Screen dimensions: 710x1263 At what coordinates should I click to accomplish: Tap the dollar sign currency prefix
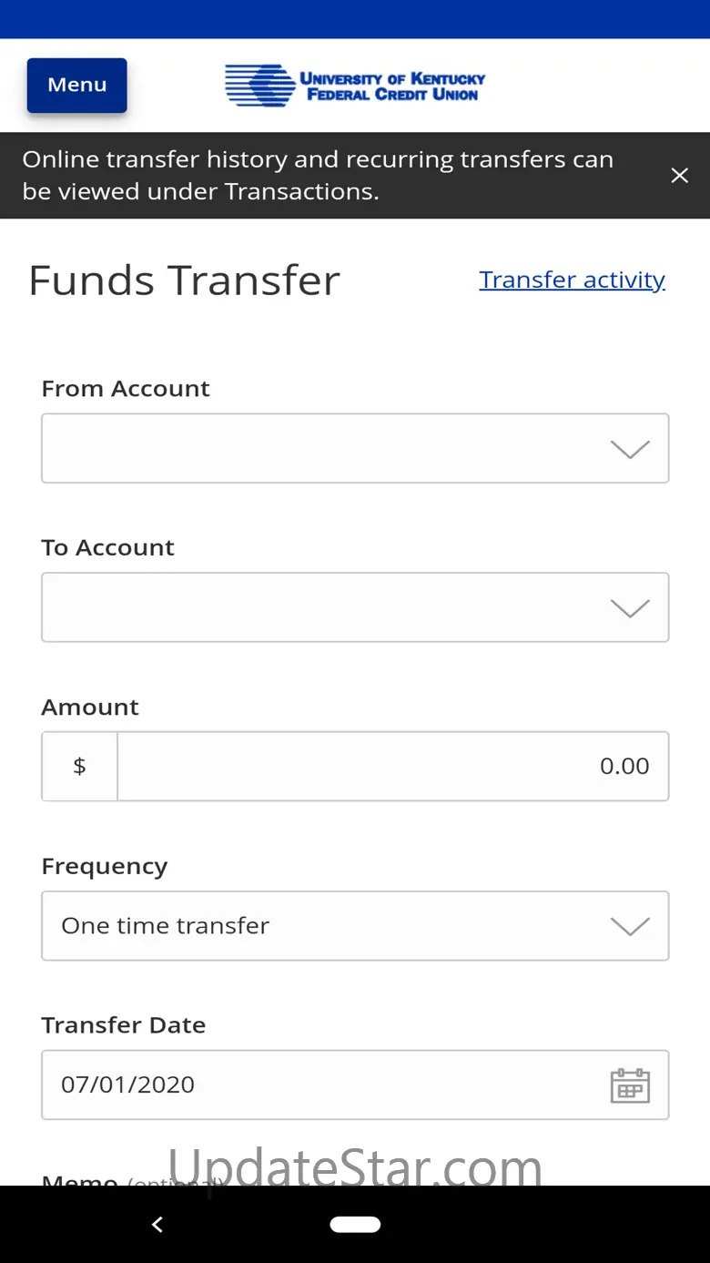79,766
